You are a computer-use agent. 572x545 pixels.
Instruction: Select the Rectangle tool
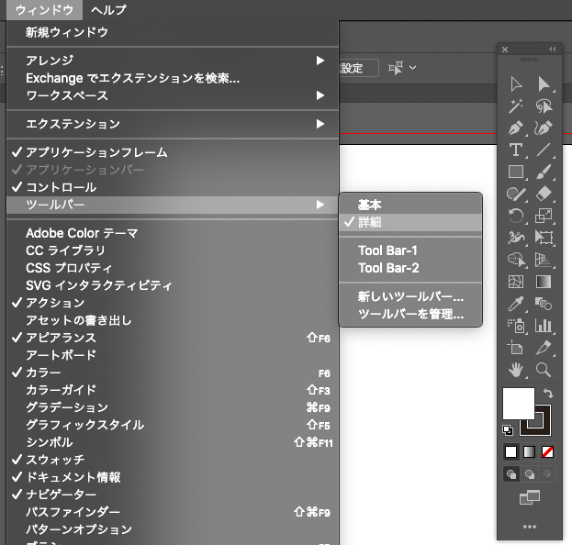(516, 172)
